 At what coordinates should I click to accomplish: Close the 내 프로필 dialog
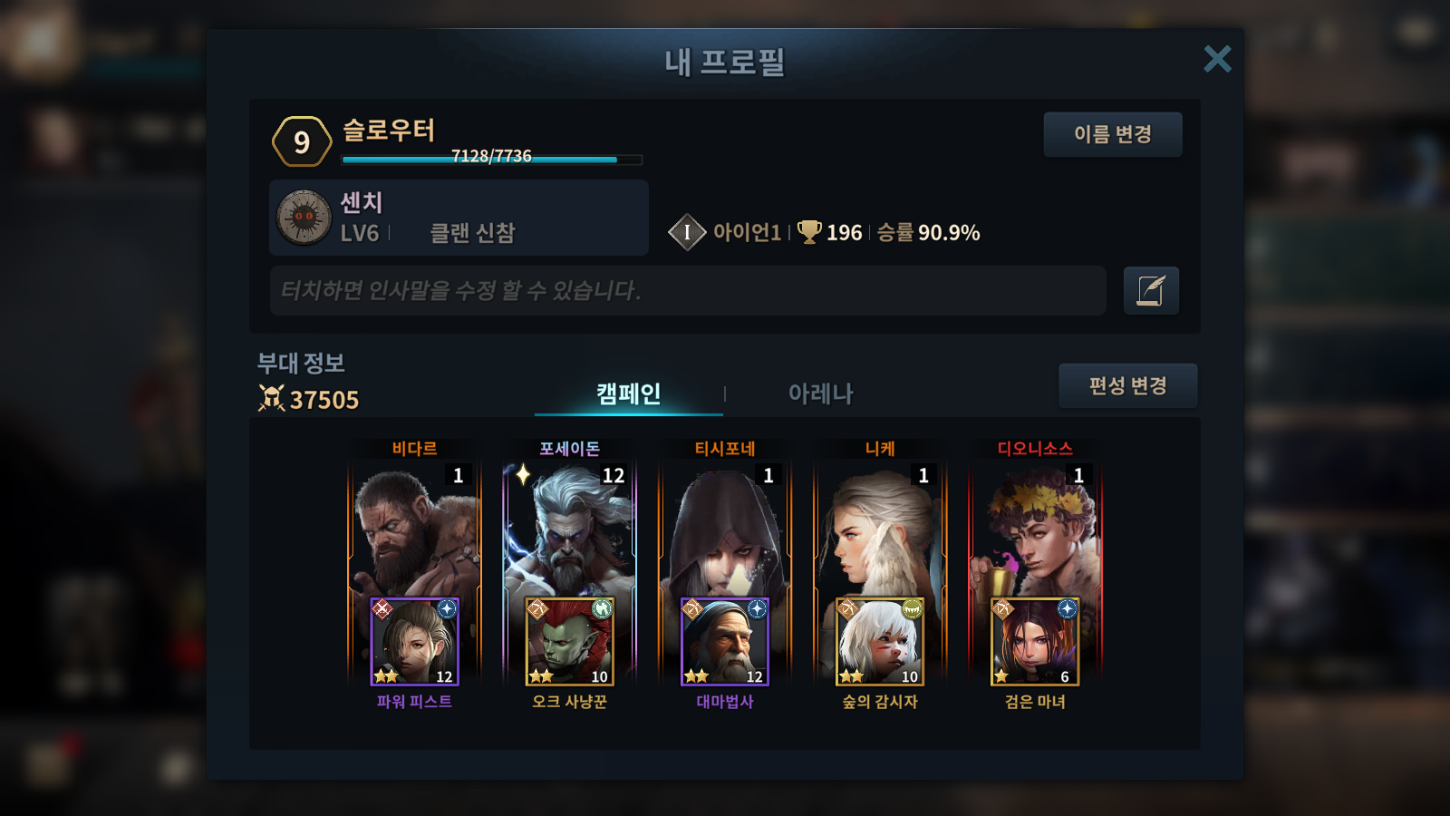[1217, 59]
